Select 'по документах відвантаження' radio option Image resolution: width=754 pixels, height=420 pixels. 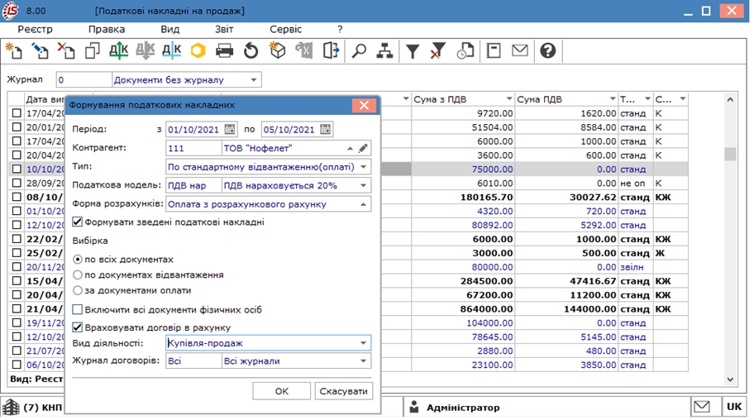pos(78,274)
